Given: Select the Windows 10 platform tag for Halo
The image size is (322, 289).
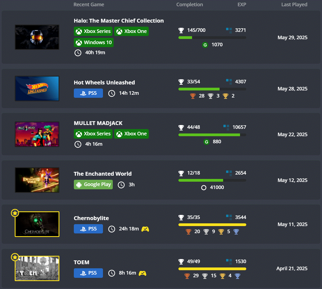Looking at the screenshot, I should (94, 42).
